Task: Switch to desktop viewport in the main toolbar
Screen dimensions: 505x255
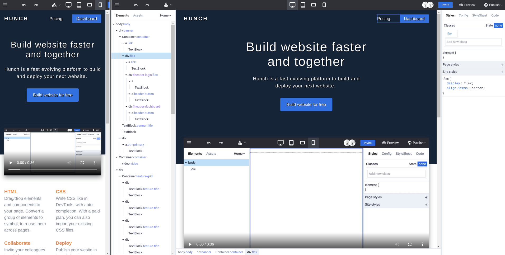Action: 292,5
